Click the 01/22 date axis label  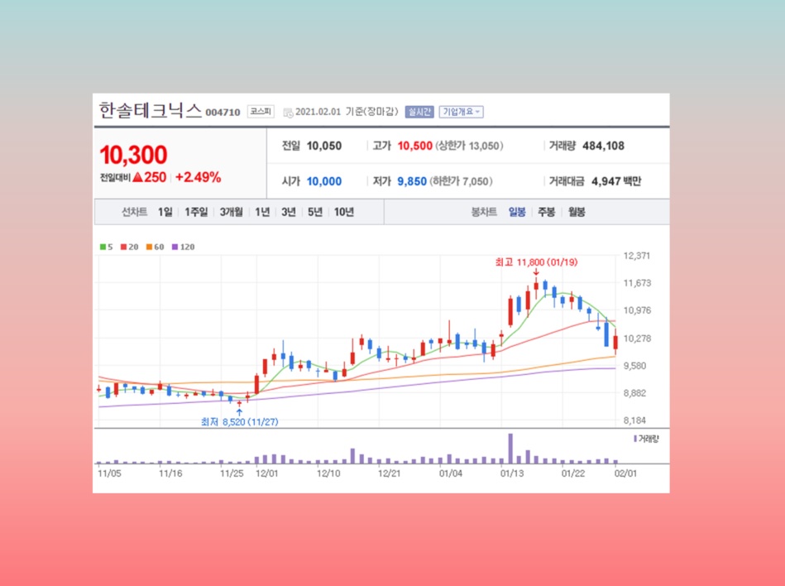point(572,473)
